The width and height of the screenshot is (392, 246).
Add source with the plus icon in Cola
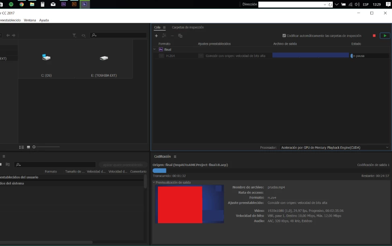pyautogui.click(x=156, y=36)
